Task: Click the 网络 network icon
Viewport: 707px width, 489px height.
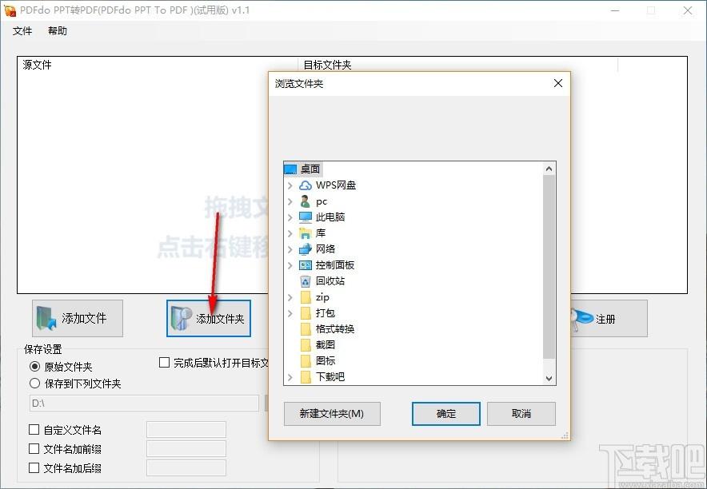Action: (x=306, y=249)
